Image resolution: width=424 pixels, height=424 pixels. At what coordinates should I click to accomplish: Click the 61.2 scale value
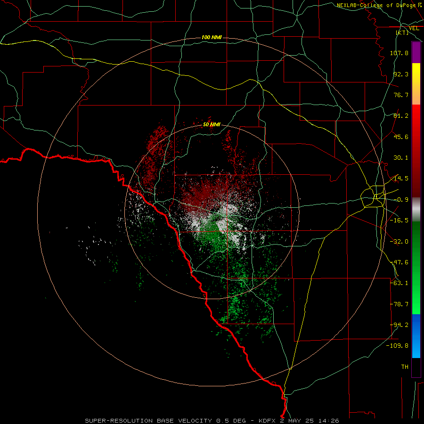point(401,116)
